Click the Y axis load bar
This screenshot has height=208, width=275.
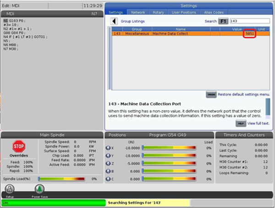[169, 155]
